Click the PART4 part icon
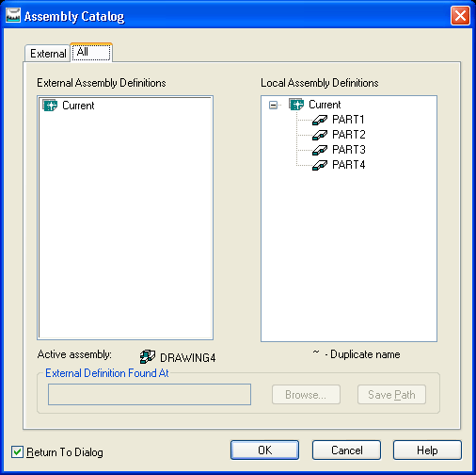This screenshot has width=476, height=475. pyautogui.click(x=320, y=165)
